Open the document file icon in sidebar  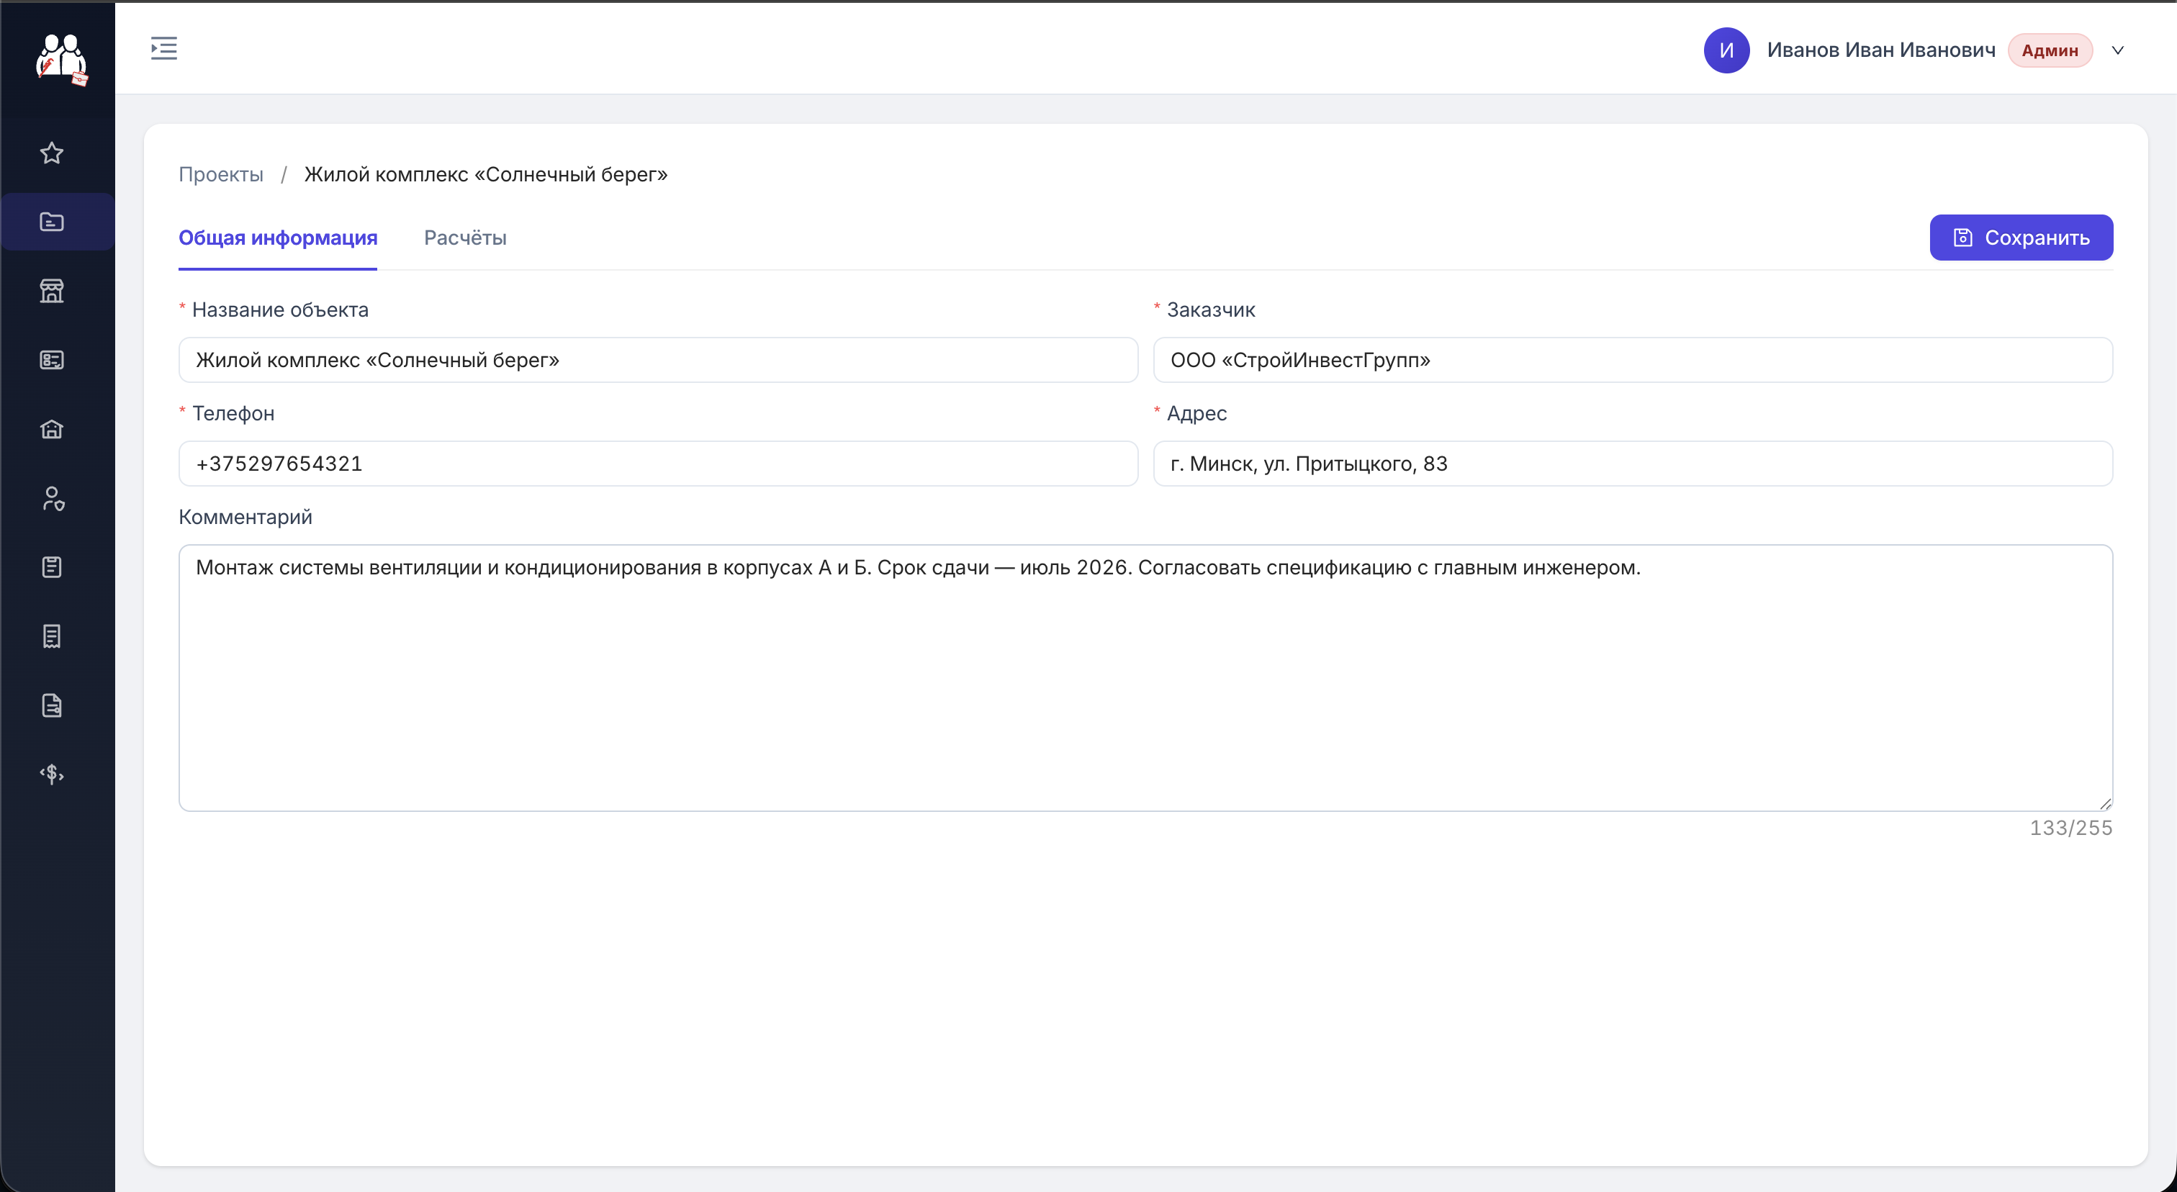click(x=53, y=705)
